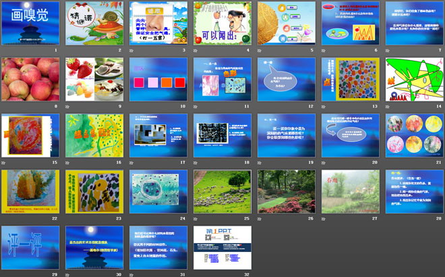
Task: Click the animation star under slide 26
Action: pyautogui.click(x=260, y=219)
